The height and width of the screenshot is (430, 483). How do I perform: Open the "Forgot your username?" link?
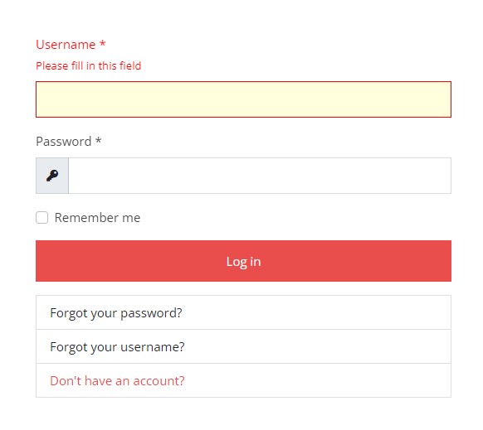(117, 346)
